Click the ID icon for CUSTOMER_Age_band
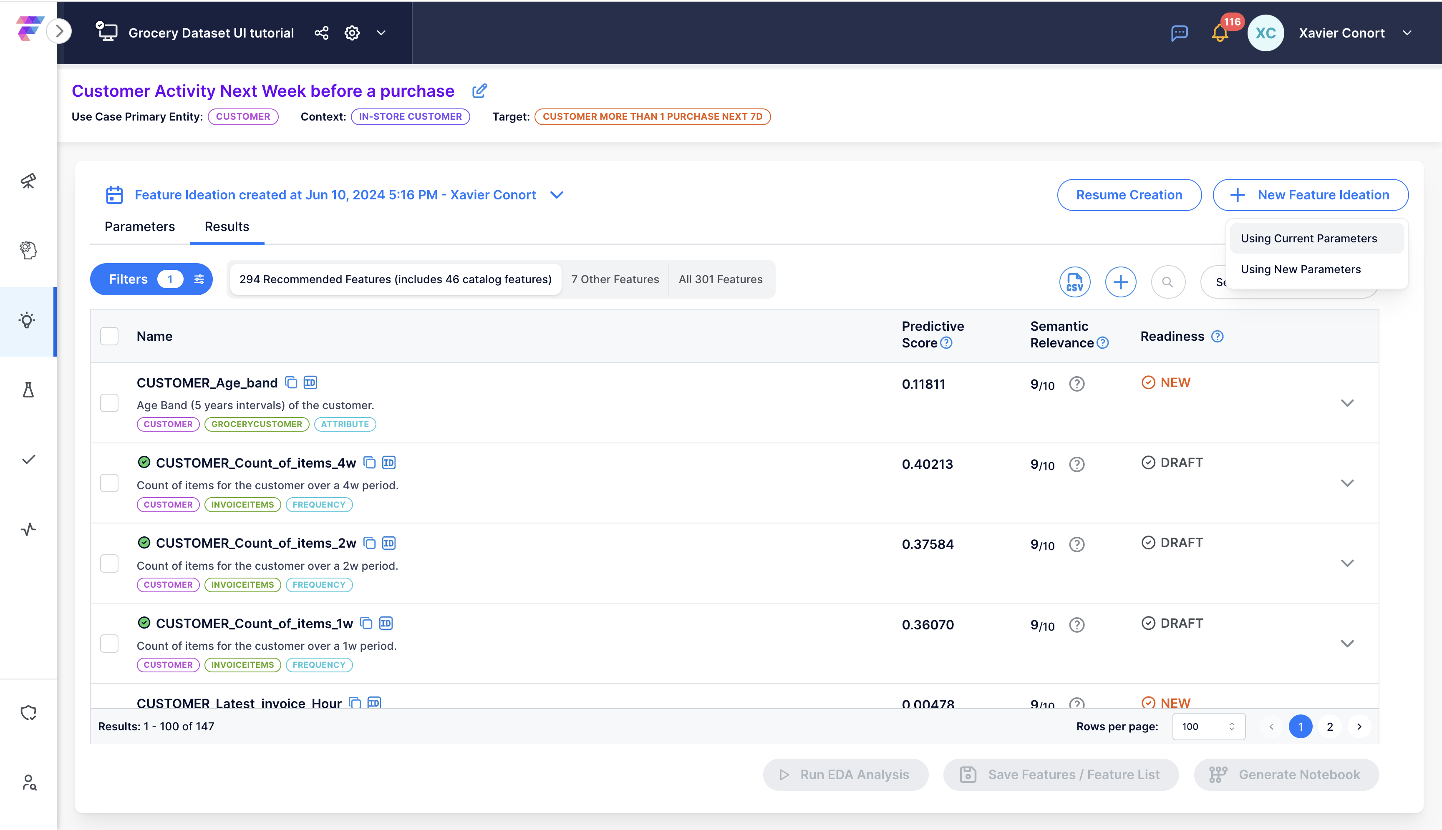1442x830 pixels. [x=310, y=382]
